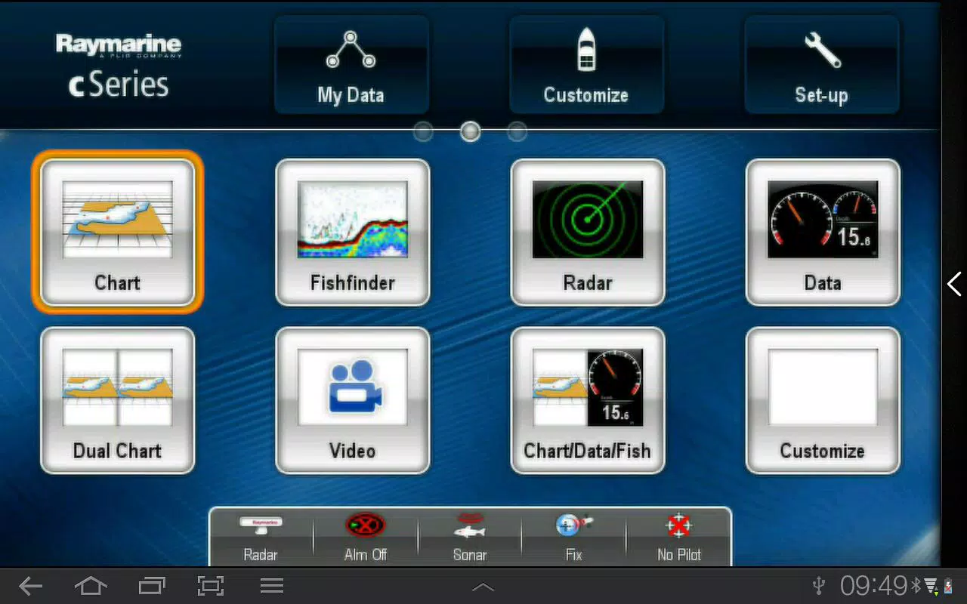Open the Chart/Data/Fish combined page
The width and height of the screenshot is (967, 604).
(588, 400)
